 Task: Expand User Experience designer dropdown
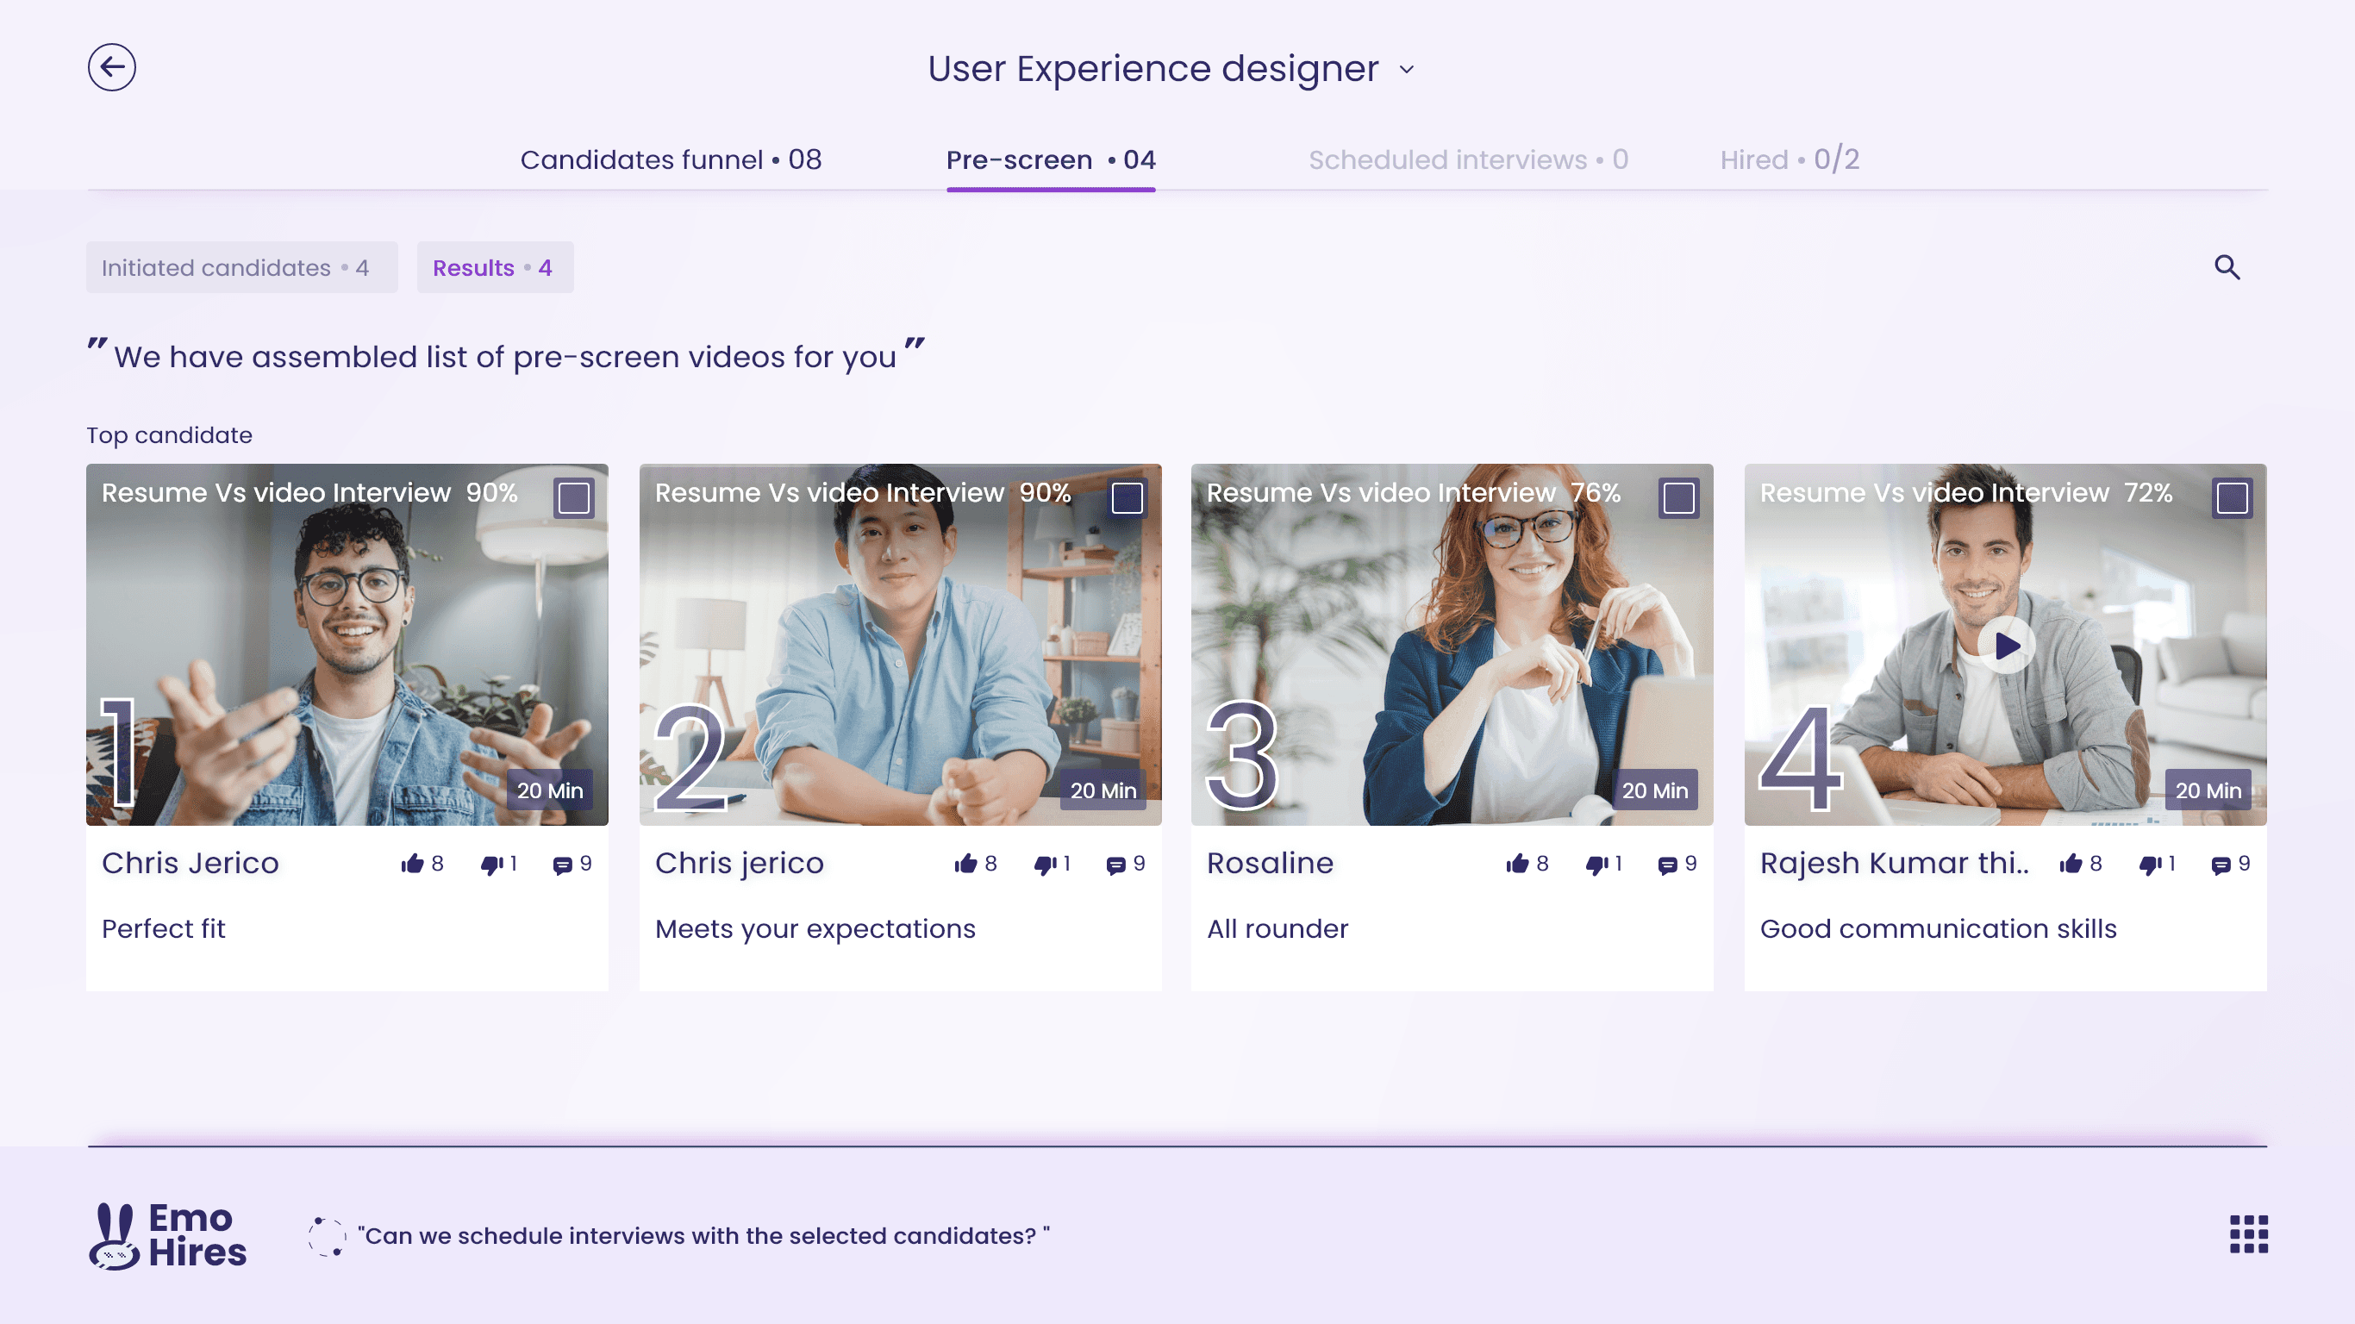1406,70
